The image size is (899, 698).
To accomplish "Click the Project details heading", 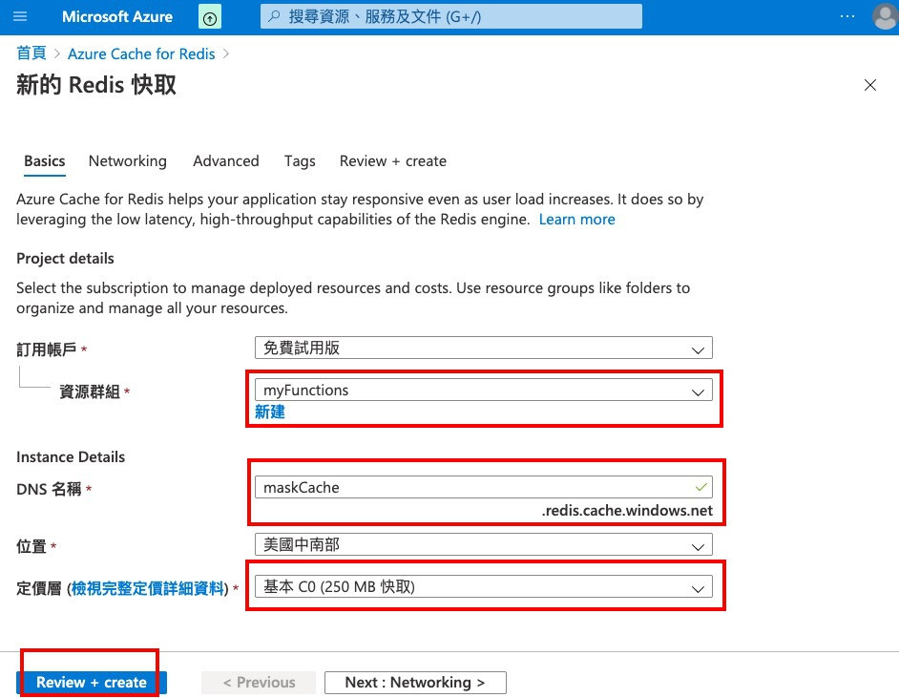I will coord(65,259).
